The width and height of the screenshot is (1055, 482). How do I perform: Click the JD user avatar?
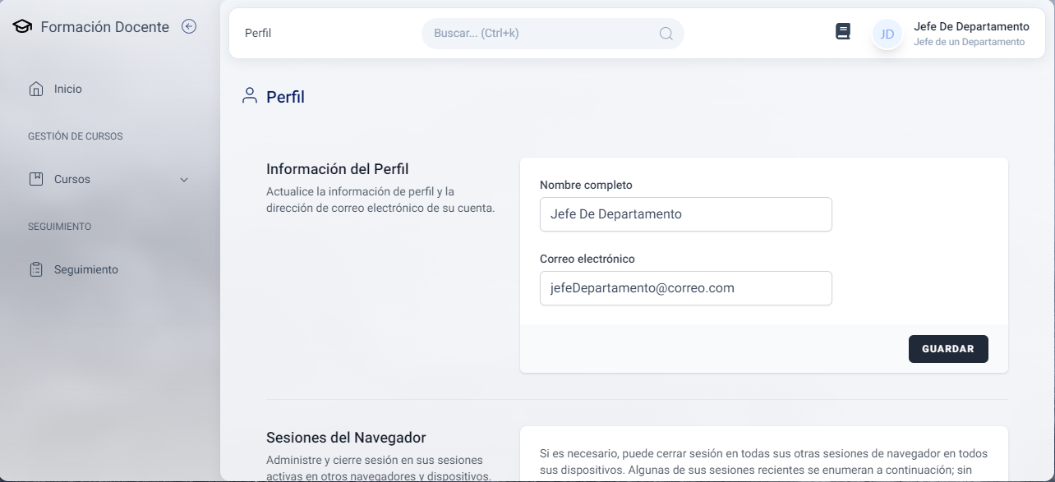pyautogui.click(x=887, y=34)
